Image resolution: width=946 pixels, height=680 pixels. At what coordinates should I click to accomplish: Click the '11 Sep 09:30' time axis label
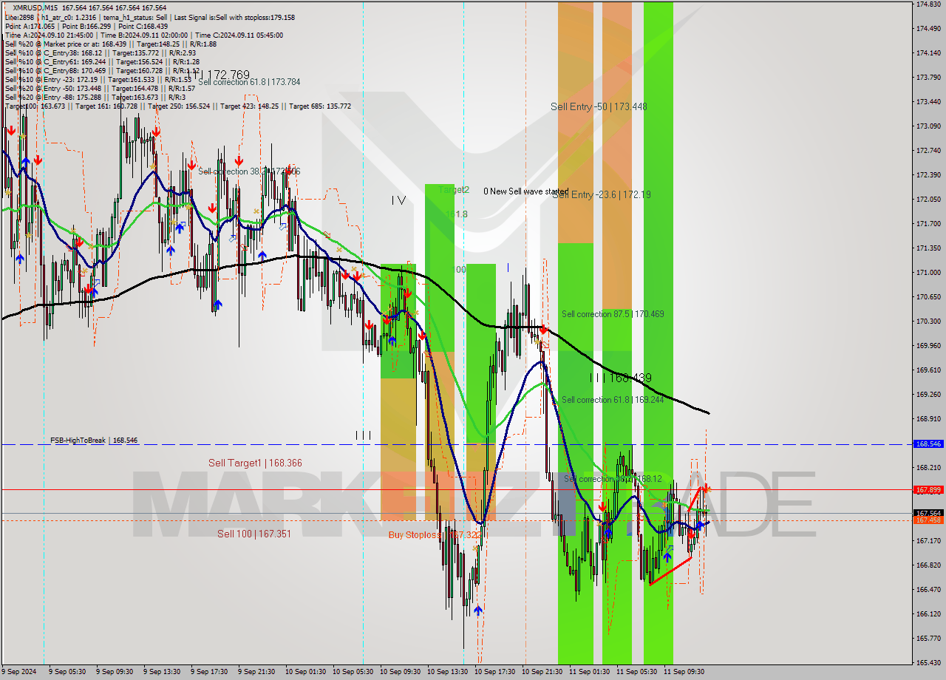(x=684, y=672)
